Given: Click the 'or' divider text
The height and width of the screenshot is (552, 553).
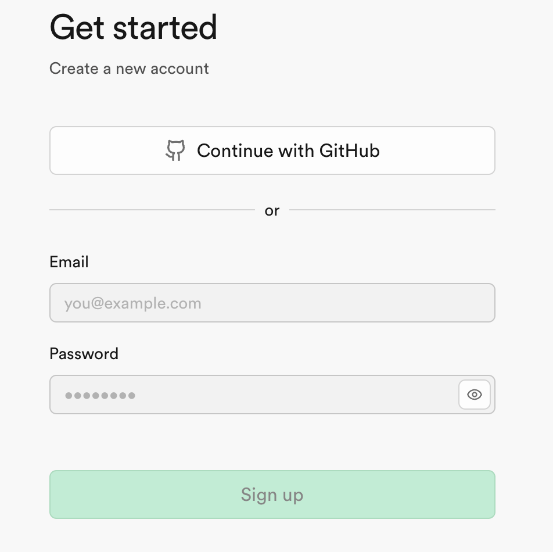Looking at the screenshot, I should pyautogui.click(x=272, y=210).
